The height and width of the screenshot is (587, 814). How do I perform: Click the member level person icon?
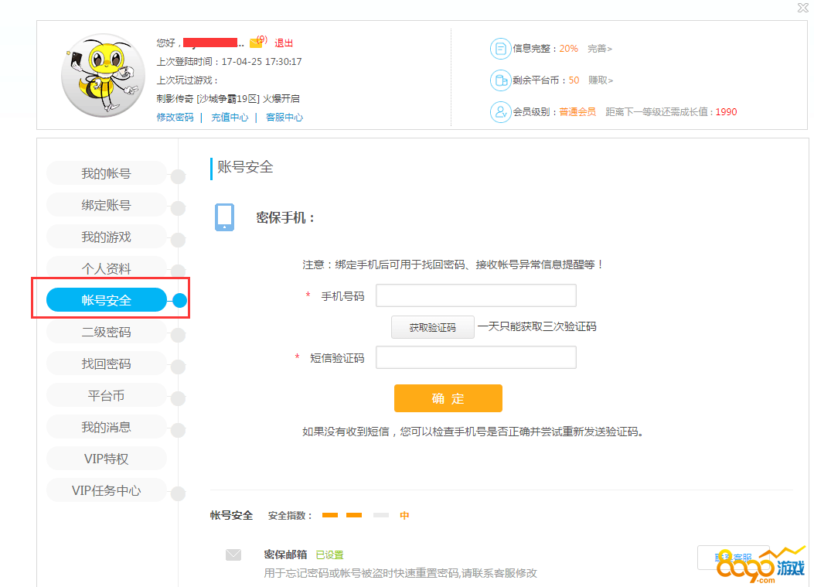tap(500, 112)
